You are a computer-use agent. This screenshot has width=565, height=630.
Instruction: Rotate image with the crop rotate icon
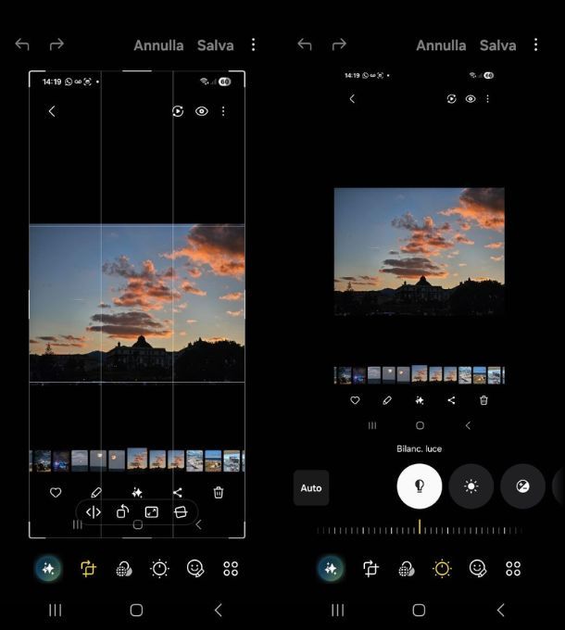pyautogui.click(x=122, y=511)
